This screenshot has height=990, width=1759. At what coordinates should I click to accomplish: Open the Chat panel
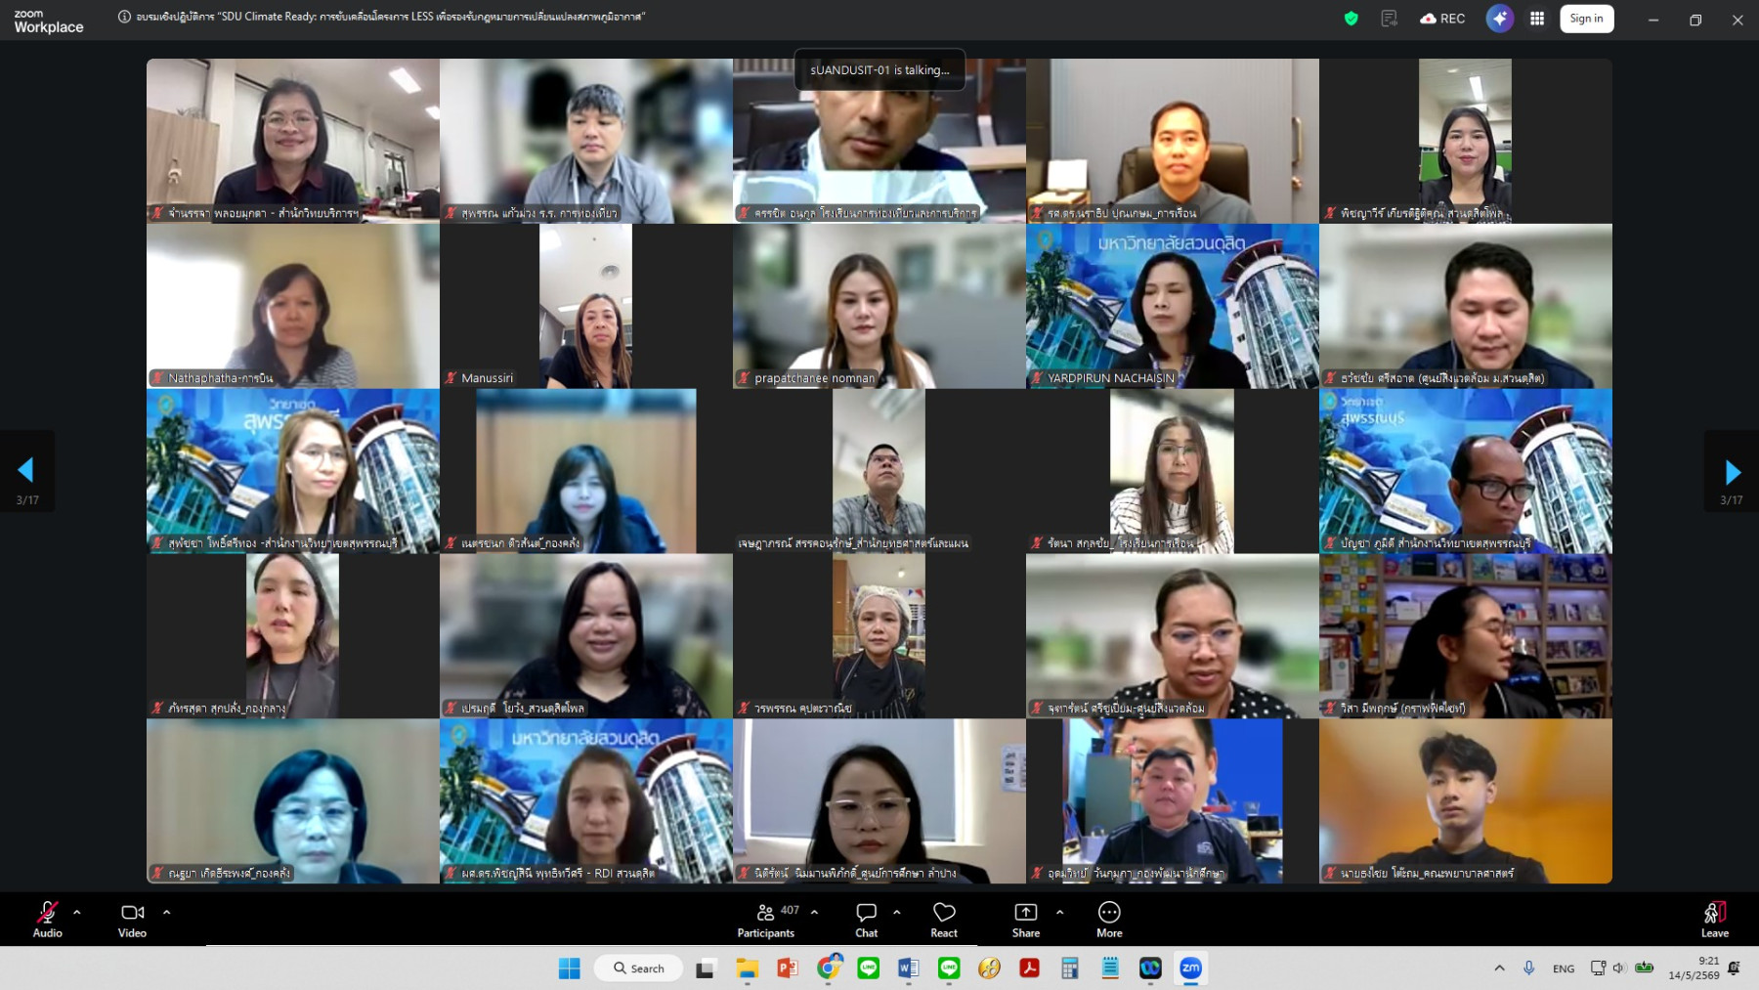coord(866,920)
